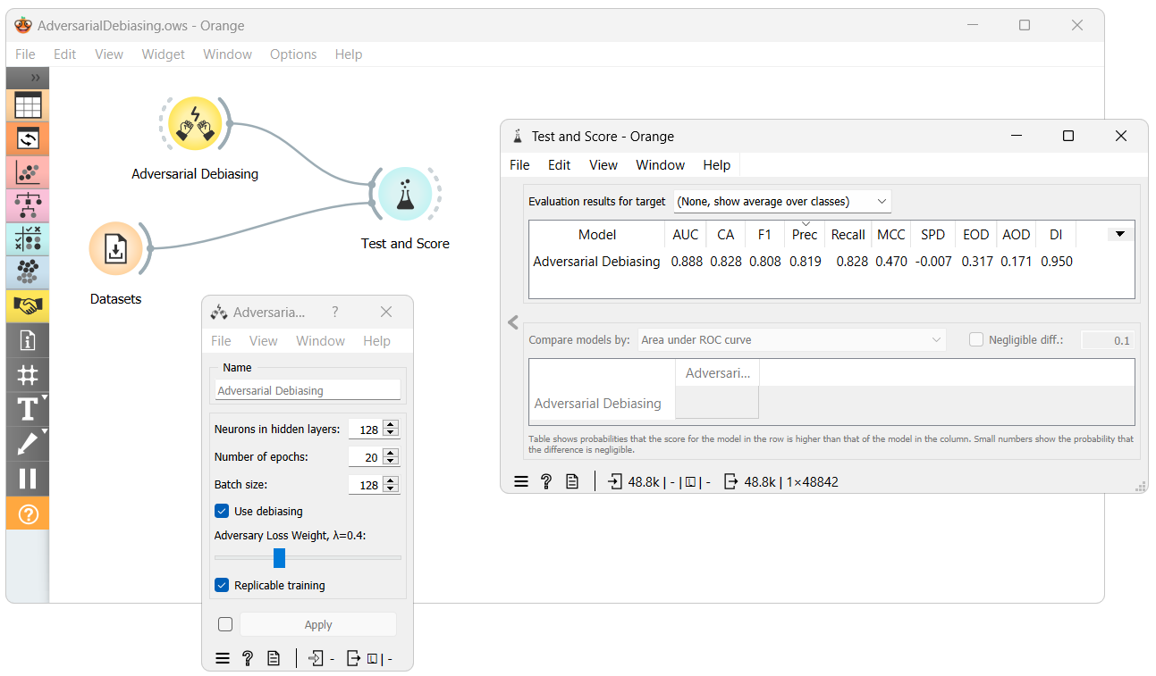The height and width of the screenshot is (676, 1156).
Task: Toggle auto-apply checkbox beside Apply button
Action: point(225,624)
